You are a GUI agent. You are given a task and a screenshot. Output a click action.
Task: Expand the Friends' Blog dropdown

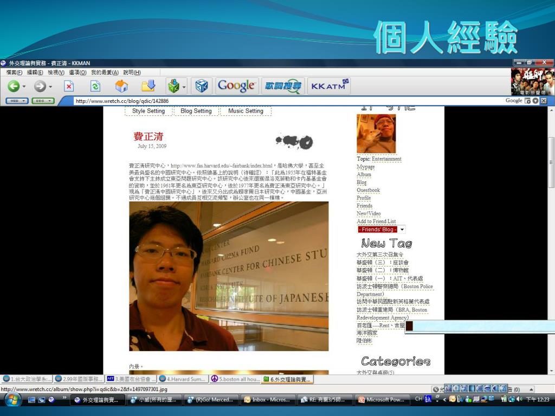pyautogui.click(x=402, y=230)
